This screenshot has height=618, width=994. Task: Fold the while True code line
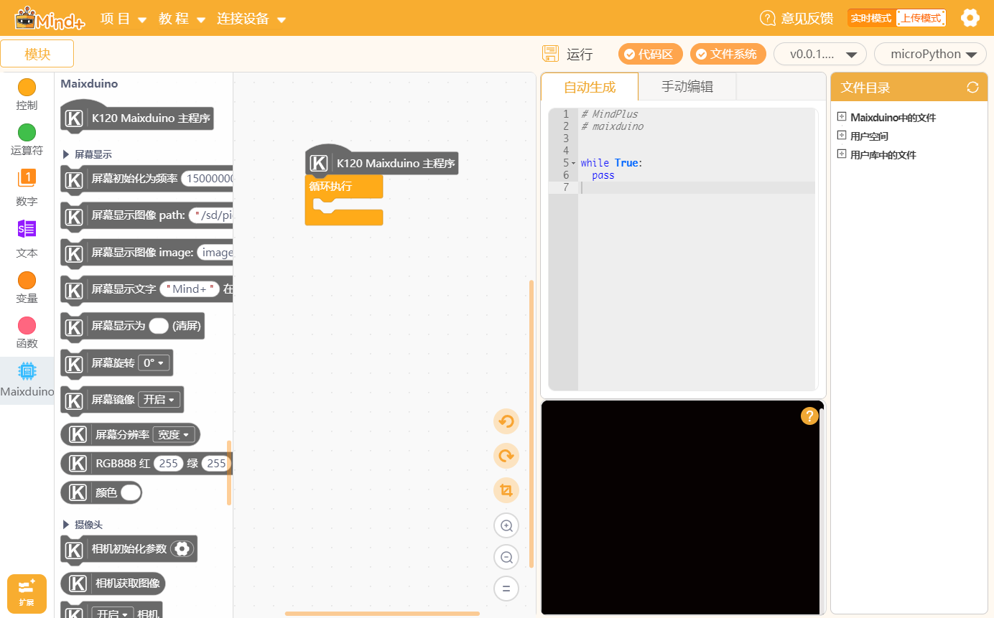(573, 163)
